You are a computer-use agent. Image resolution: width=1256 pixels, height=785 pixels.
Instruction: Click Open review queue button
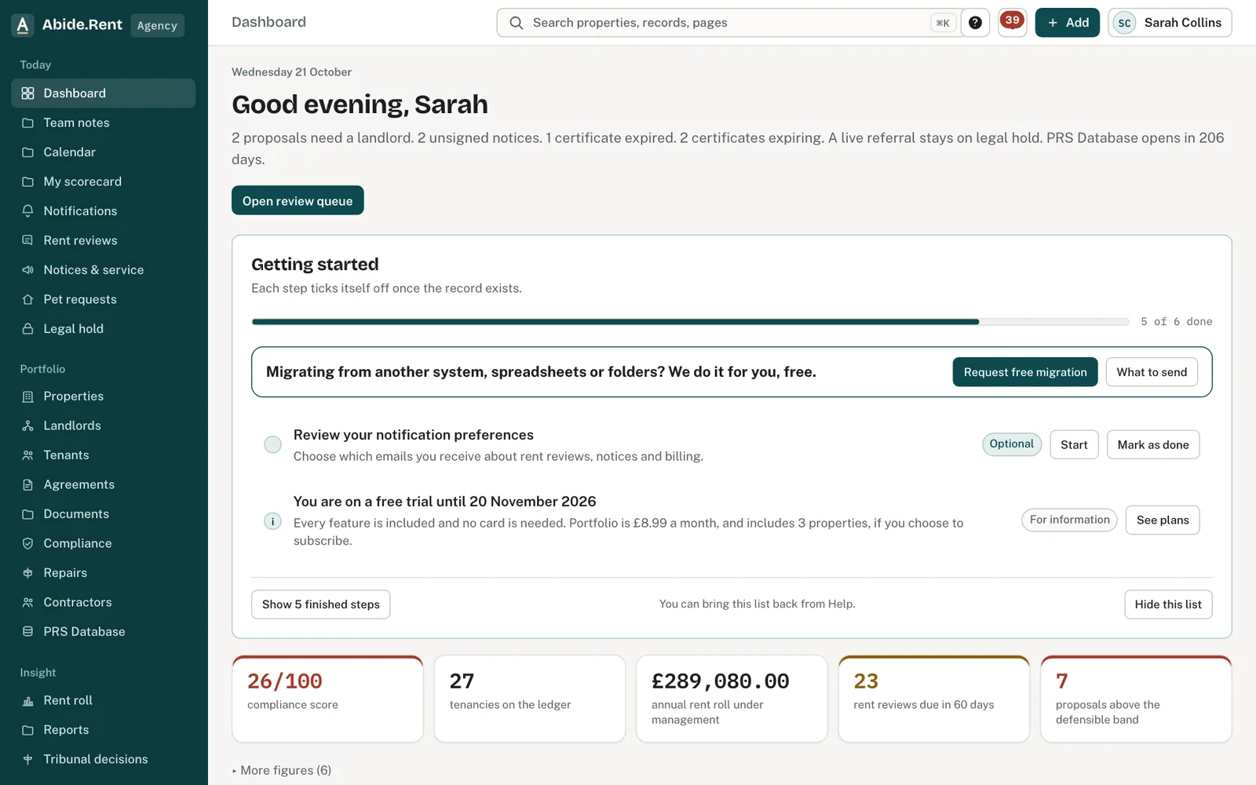click(x=298, y=200)
